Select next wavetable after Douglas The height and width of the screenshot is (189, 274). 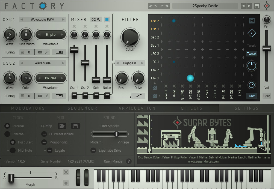click(x=62, y=78)
